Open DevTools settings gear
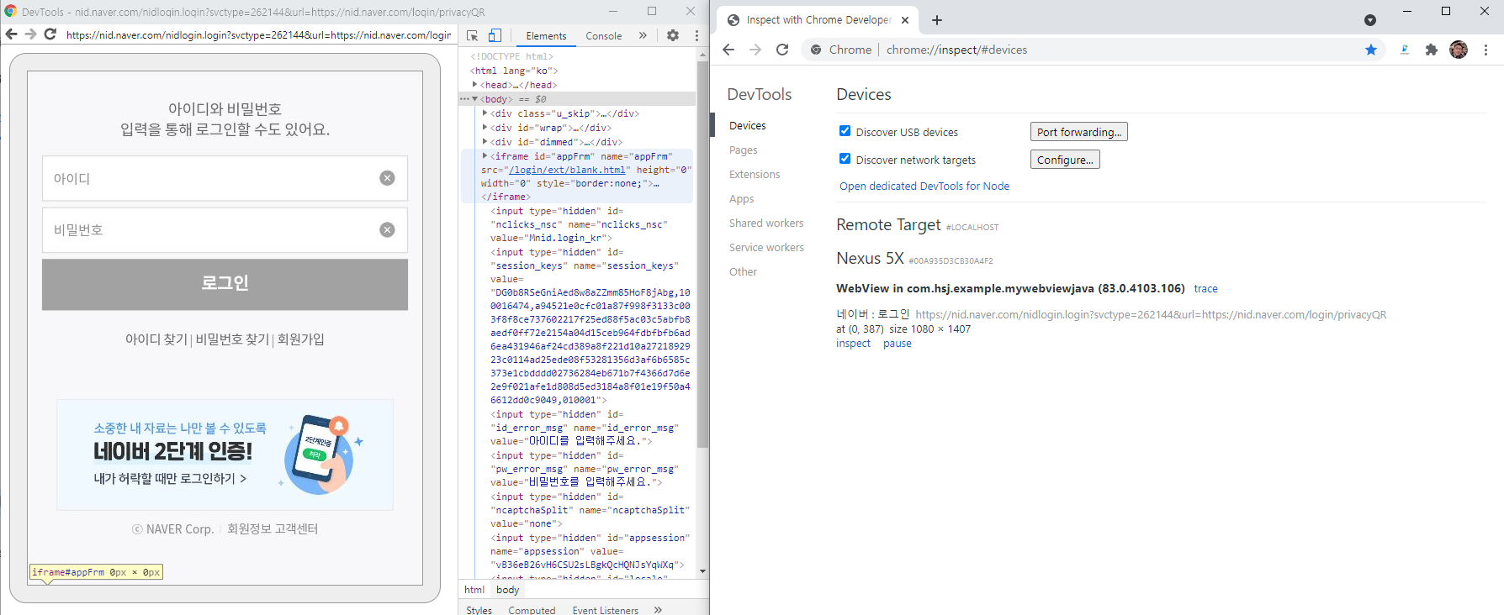This screenshot has width=1504, height=615. (673, 35)
